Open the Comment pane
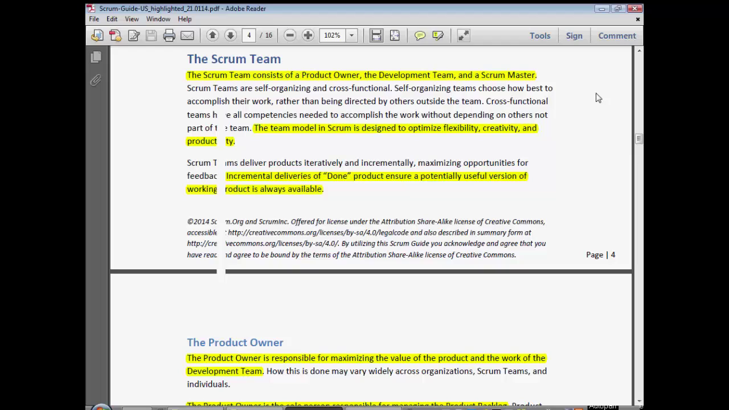Image resolution: width=729 pixels, height=410 pixels. point(617,36)
